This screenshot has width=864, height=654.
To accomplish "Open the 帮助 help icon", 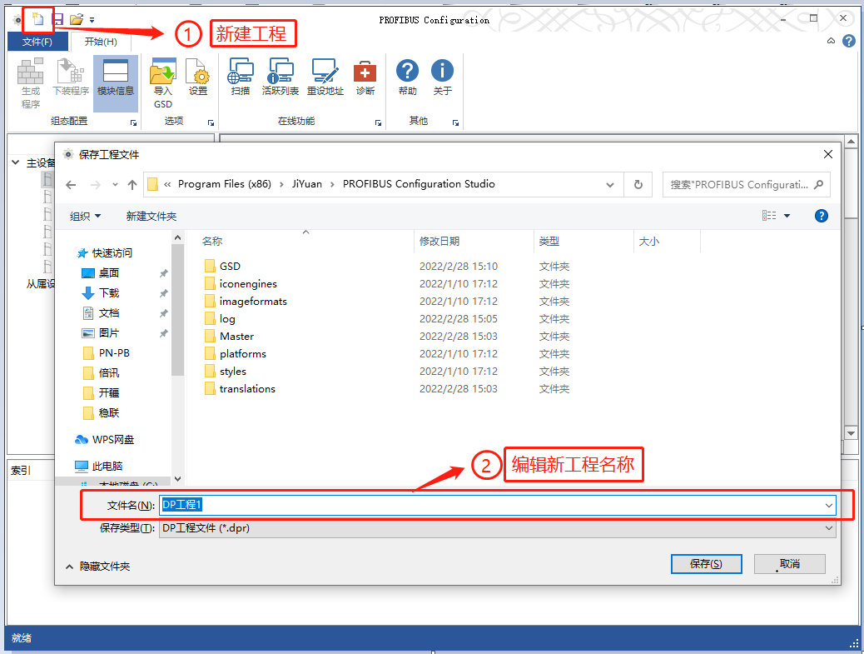I will 407,77.
